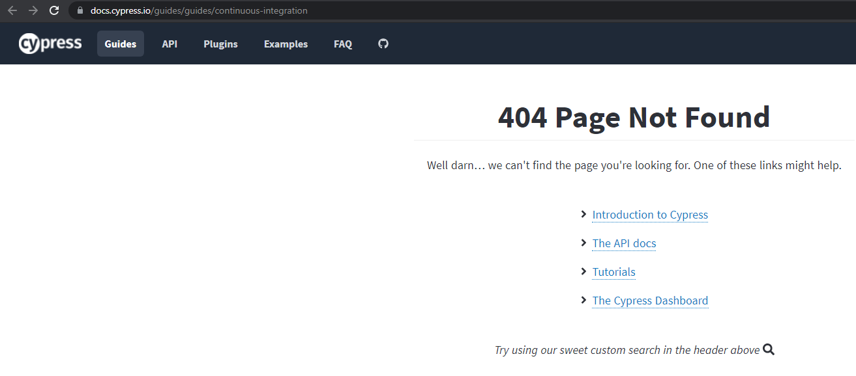Screen dimensions: 856x376
Task: Follow The API docs link
Action: pos(624,243)
